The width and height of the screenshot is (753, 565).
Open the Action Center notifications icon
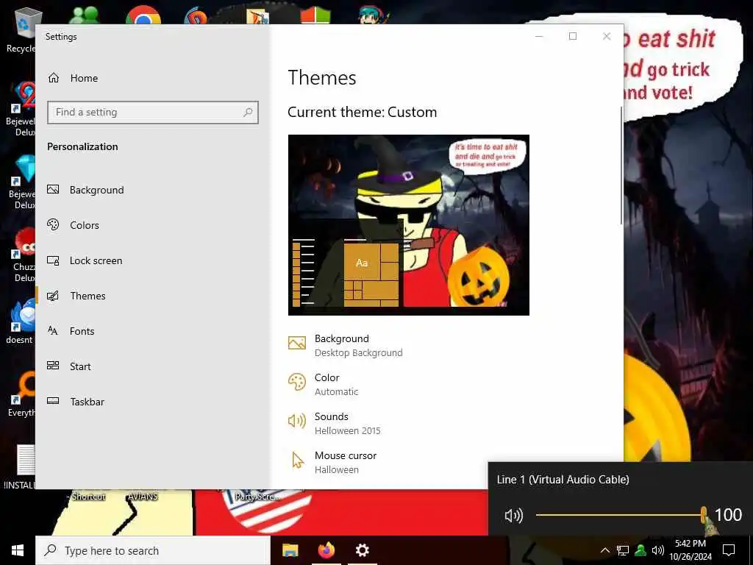click(729, 550)
